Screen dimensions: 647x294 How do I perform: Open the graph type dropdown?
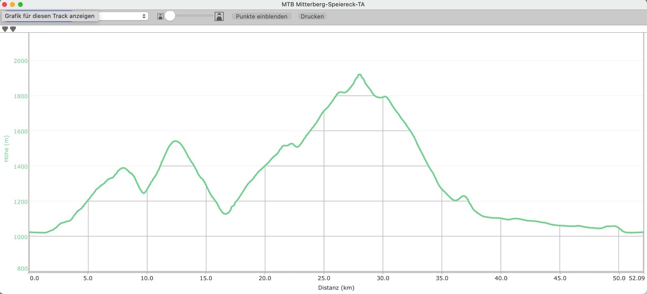[x=123, y=16]
